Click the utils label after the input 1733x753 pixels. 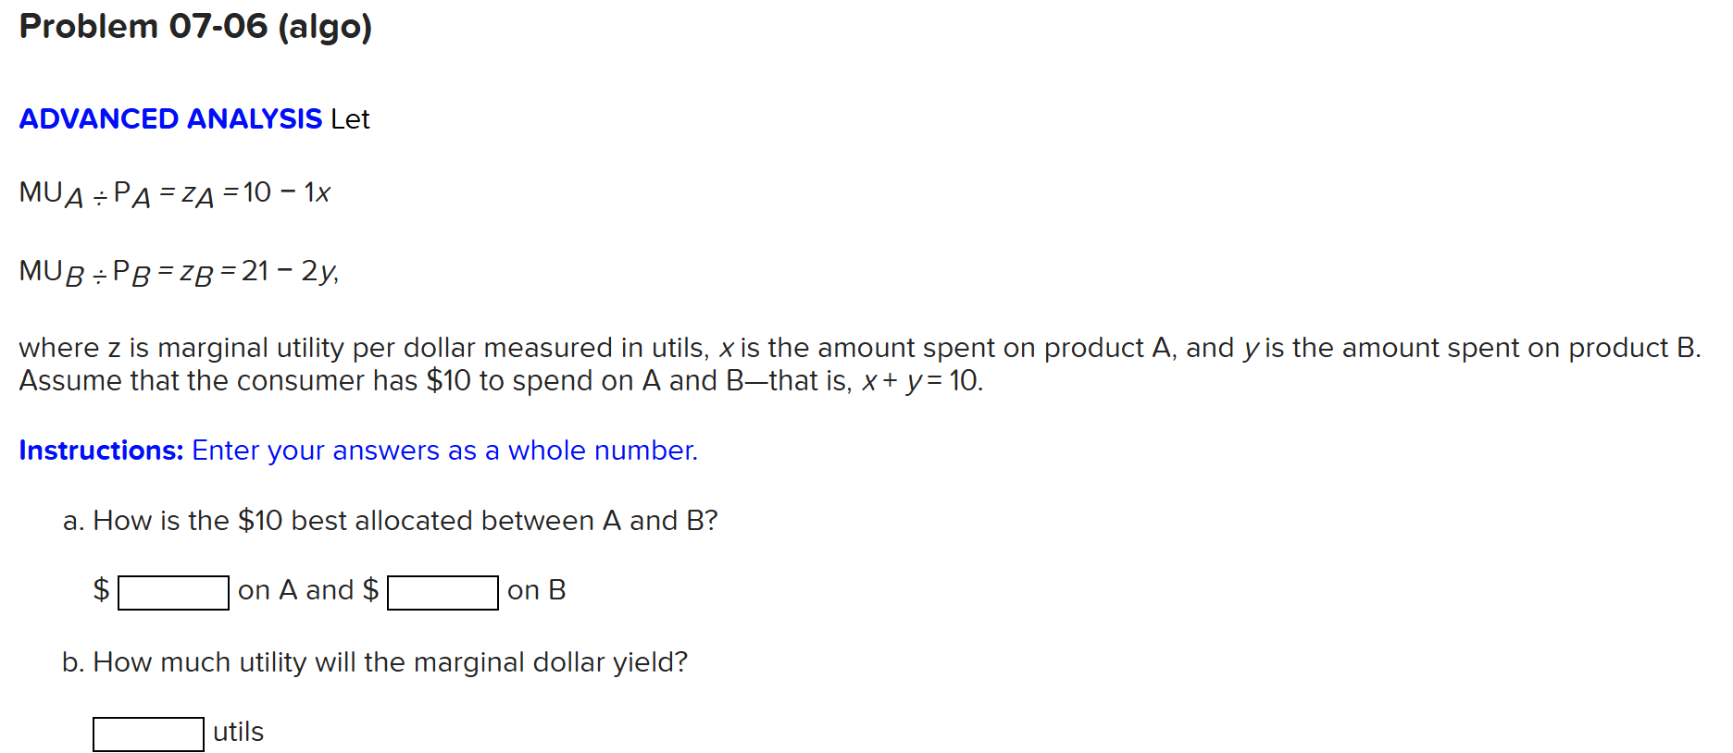pyautogui.click(x=236, y=732)
